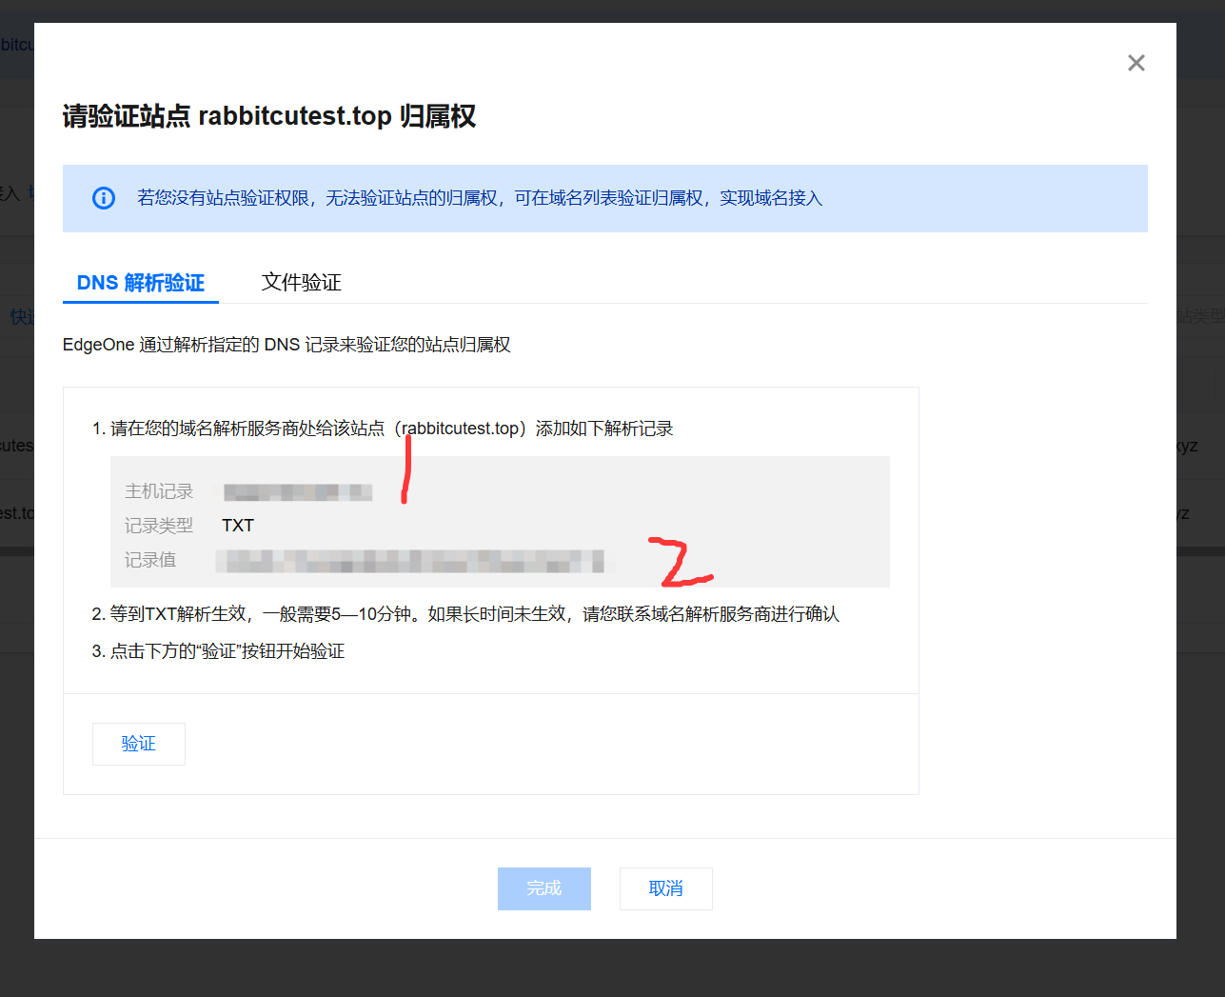
Task: Click the 记录值 label
Action: [150, 560]
